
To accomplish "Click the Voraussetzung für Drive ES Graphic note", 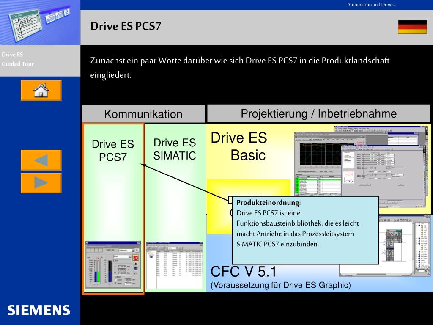I will coord(281,285).
